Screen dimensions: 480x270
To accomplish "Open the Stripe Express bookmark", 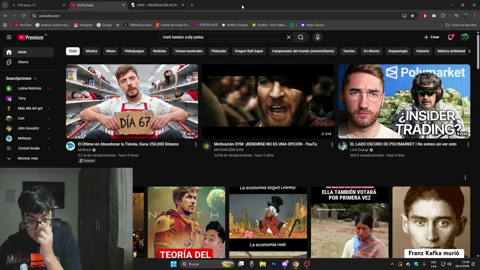I will pyautogui.click(x=312, y=25).
